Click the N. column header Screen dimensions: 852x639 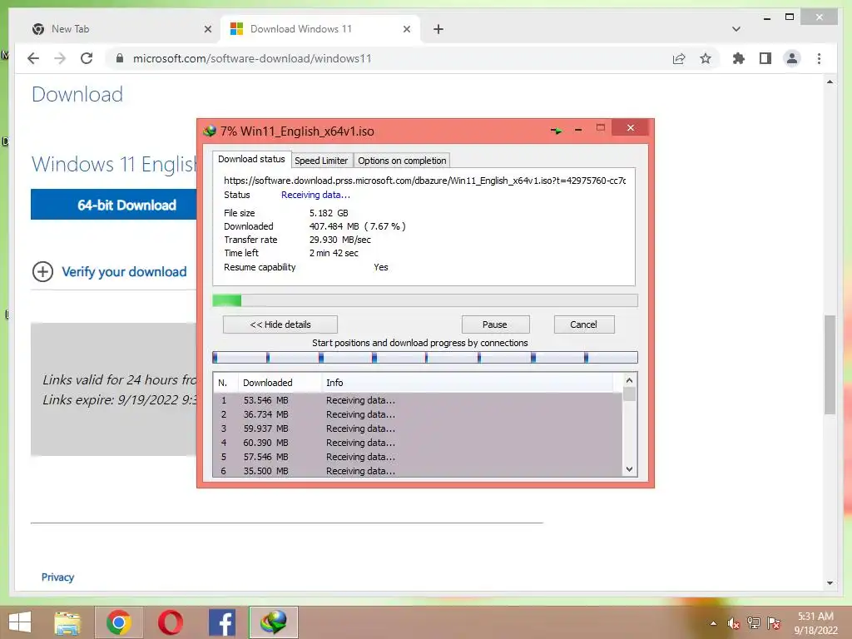point(225,383)
